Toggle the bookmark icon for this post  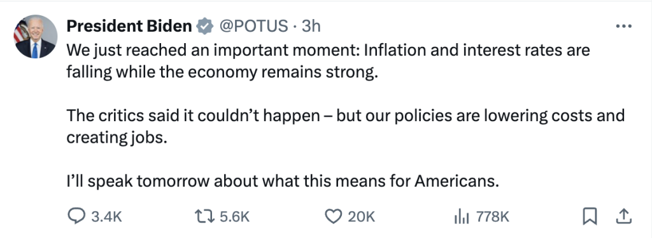pyautogui.click(x=589, y=216)
